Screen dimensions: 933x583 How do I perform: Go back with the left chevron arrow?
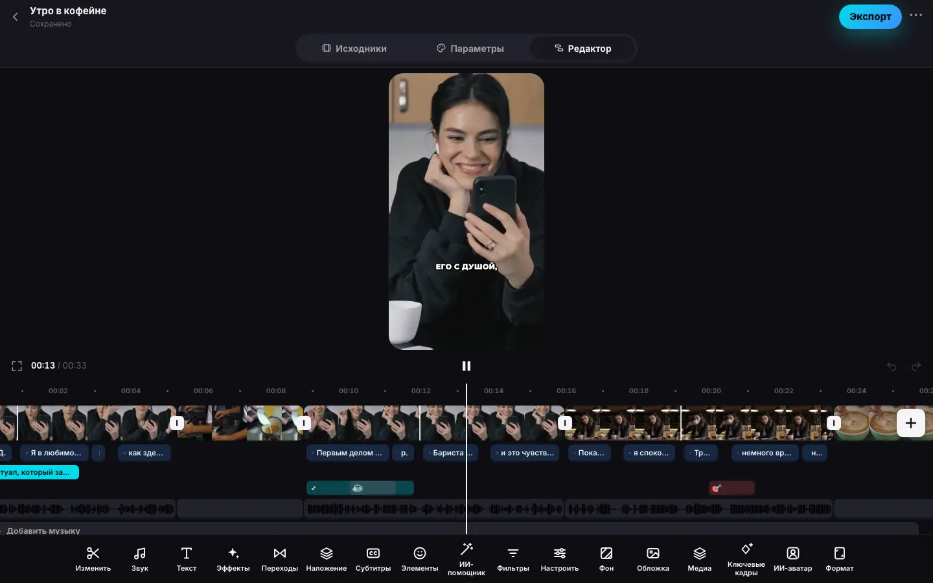click(16, 17)
